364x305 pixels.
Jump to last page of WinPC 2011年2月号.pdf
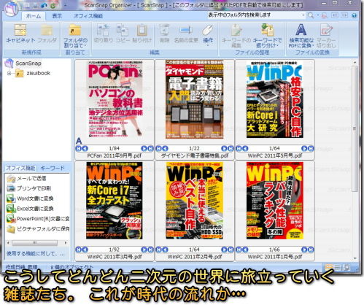[x=231, y=250]
